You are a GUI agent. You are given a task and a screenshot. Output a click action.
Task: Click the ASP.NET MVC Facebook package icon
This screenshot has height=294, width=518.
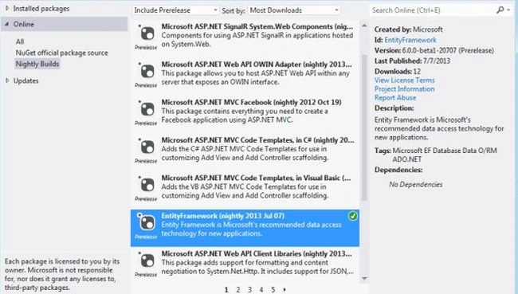pos(147,109)
